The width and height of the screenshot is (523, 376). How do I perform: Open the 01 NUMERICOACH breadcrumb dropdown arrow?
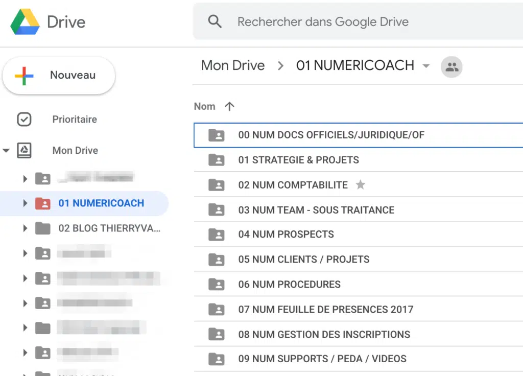pyautogui.click(x=426, y=66)
